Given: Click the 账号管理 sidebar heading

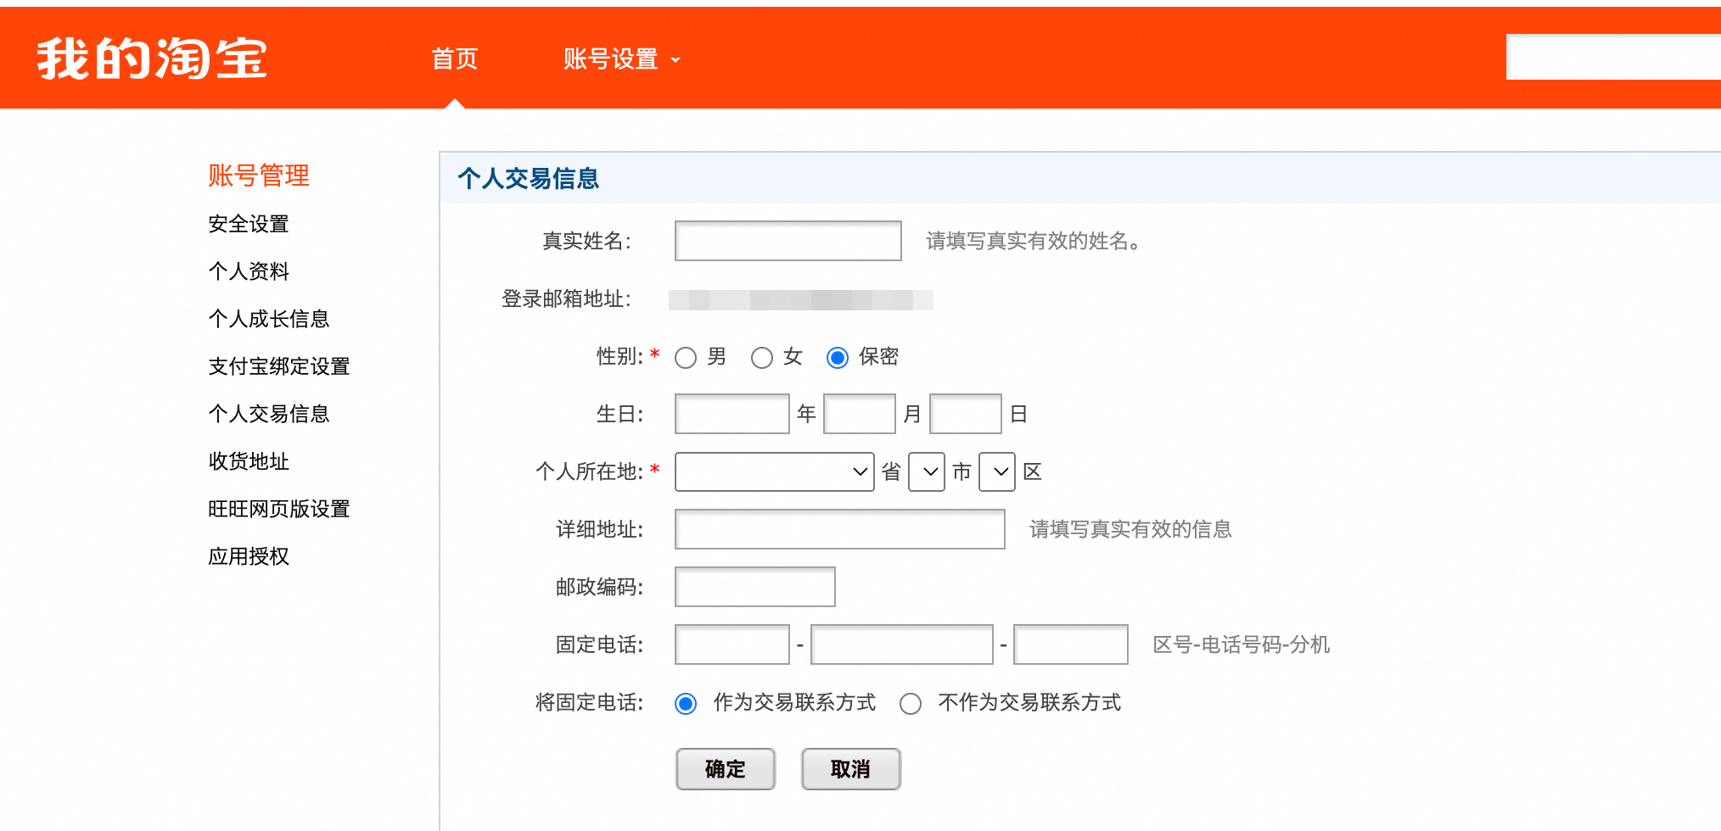Looking at the screenshot, I should pos(259,176).
